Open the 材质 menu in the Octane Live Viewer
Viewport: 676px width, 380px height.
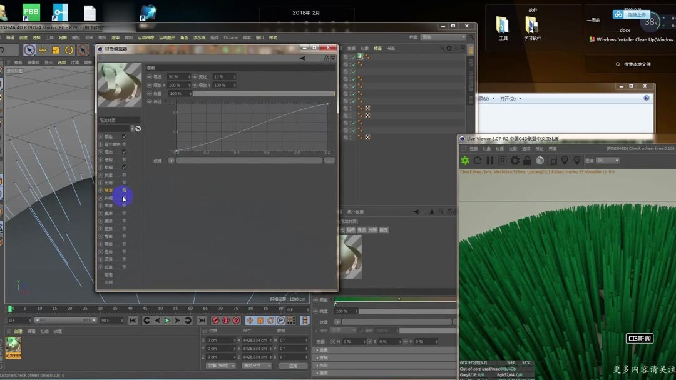click(x=501, y=149)
